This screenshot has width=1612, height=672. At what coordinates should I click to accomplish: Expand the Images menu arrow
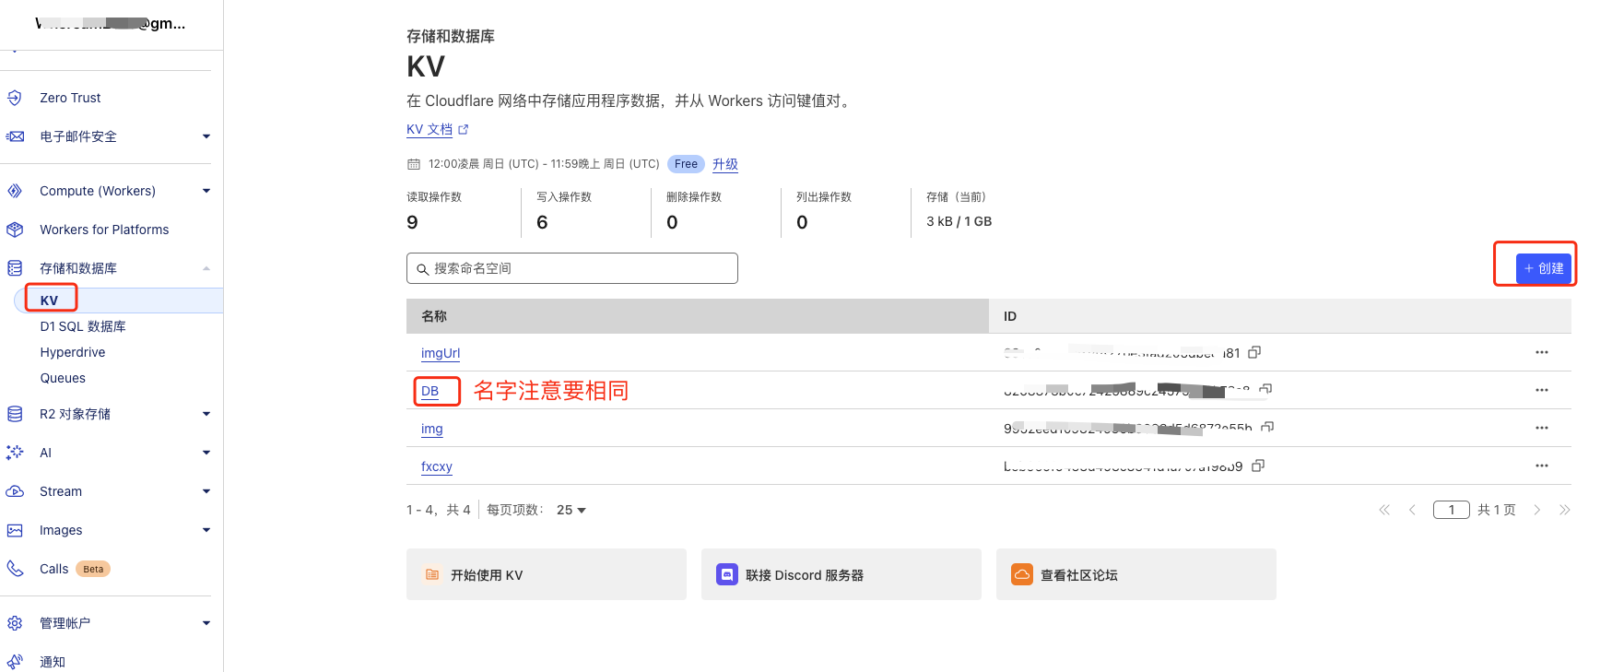206,530
